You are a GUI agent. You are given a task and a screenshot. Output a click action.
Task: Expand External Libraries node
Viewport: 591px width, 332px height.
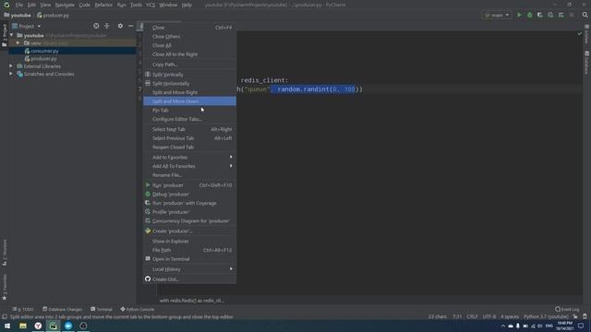(11, 66)
